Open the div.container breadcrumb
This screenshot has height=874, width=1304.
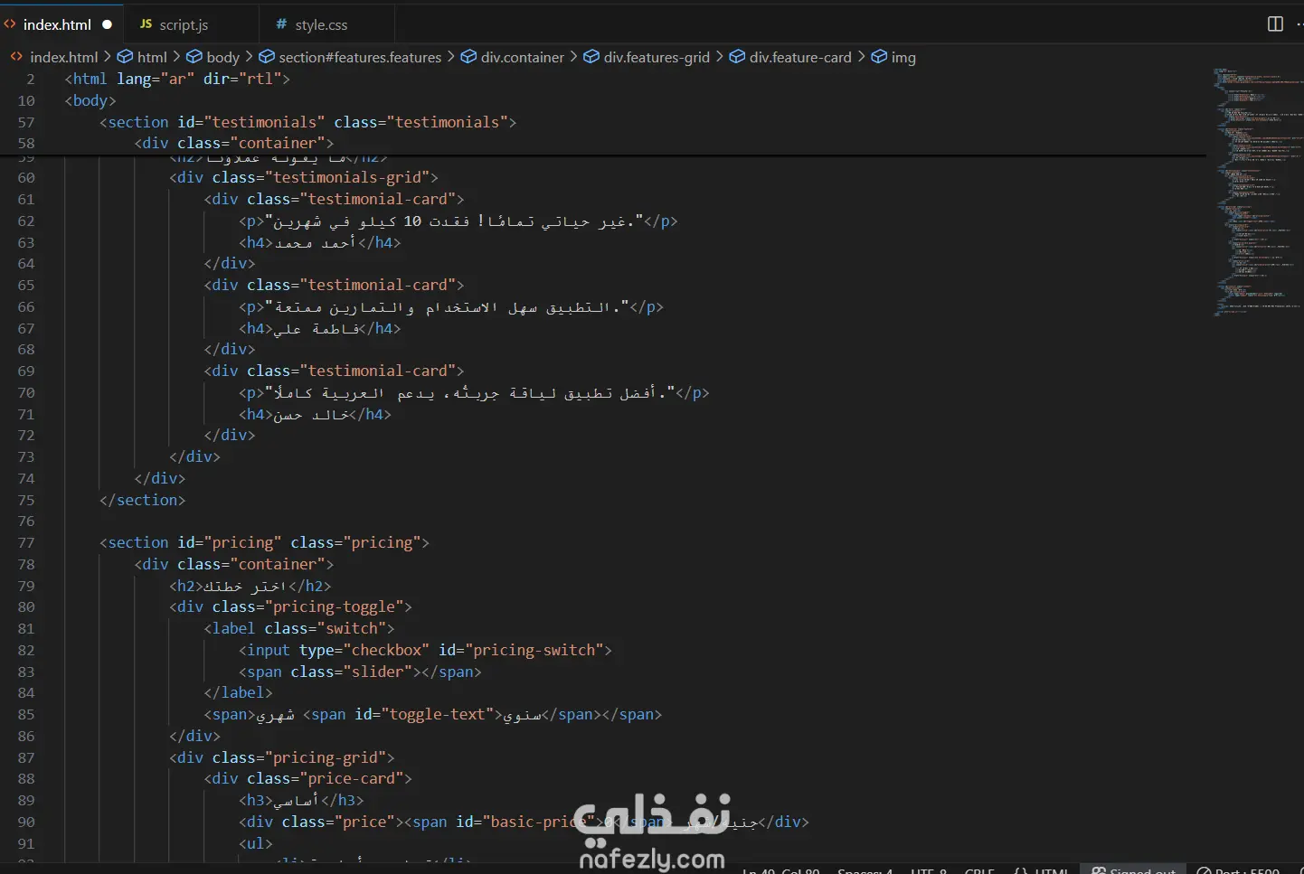(x=513, y=57)
